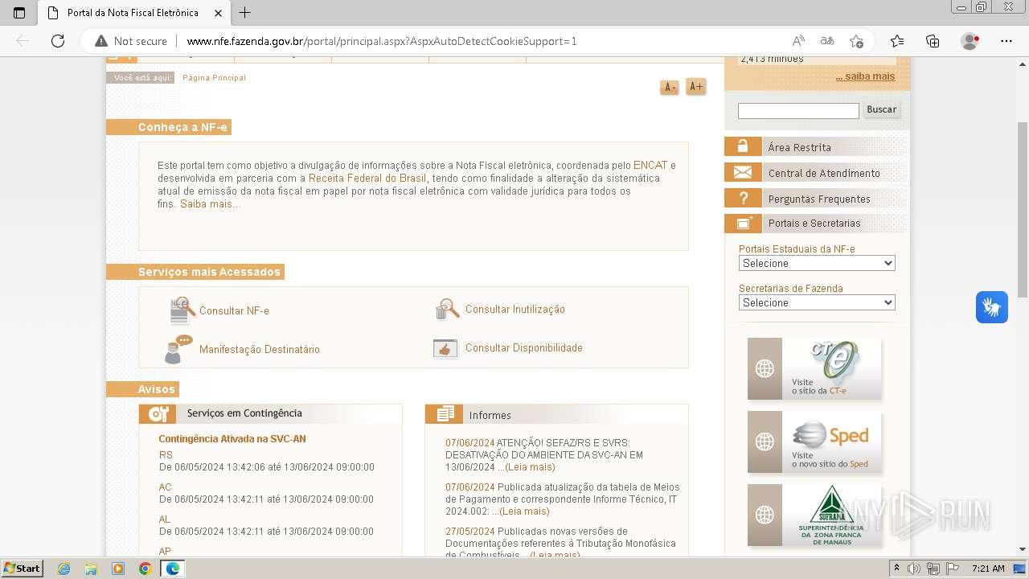This screenshot has width=1029, height=579.
Task: Click the Central de Atendimento envelope icon
Action: [x=743, y=172]
